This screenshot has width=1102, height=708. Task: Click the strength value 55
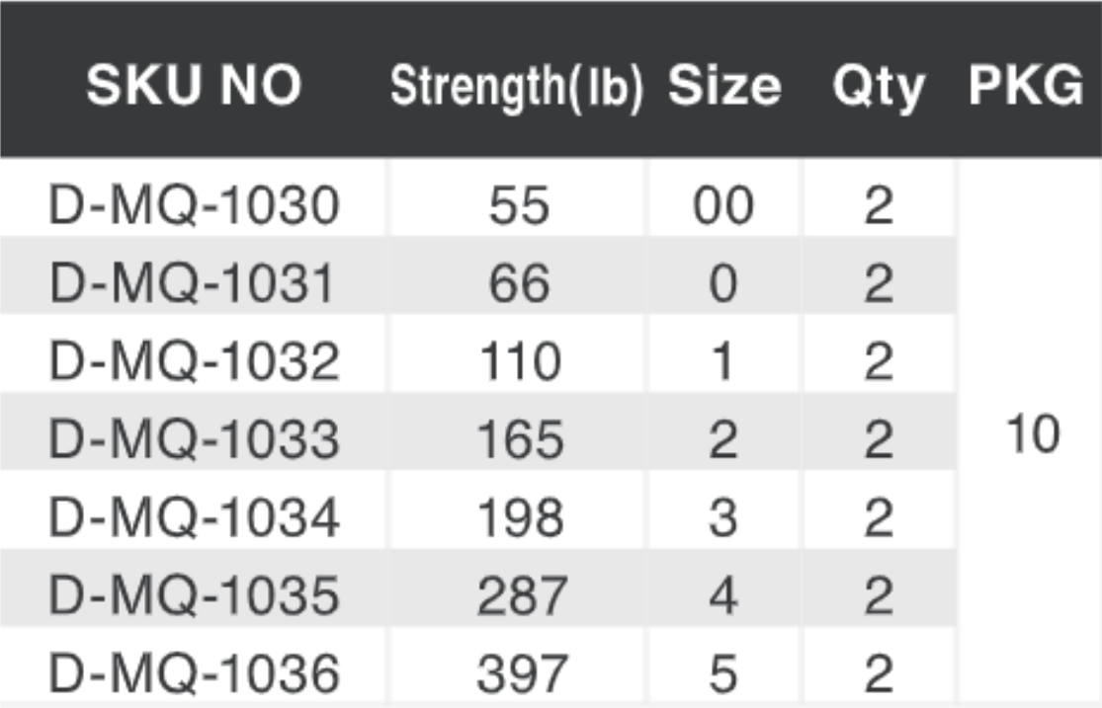point(519,206)
